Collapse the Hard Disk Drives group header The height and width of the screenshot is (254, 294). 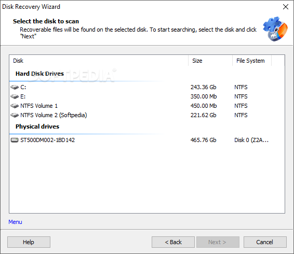(39, 74)
